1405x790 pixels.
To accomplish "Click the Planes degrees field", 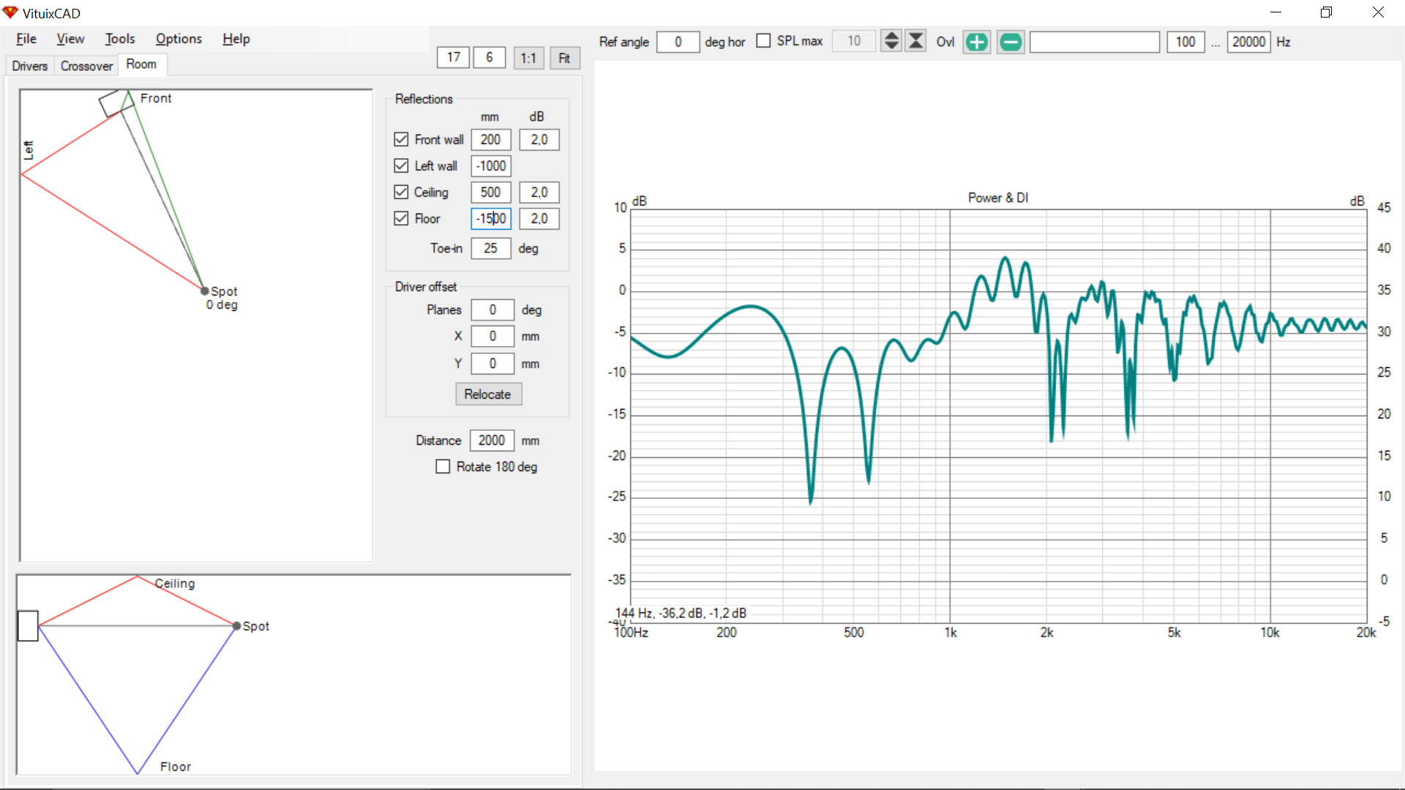I will (x=492, y=310).
